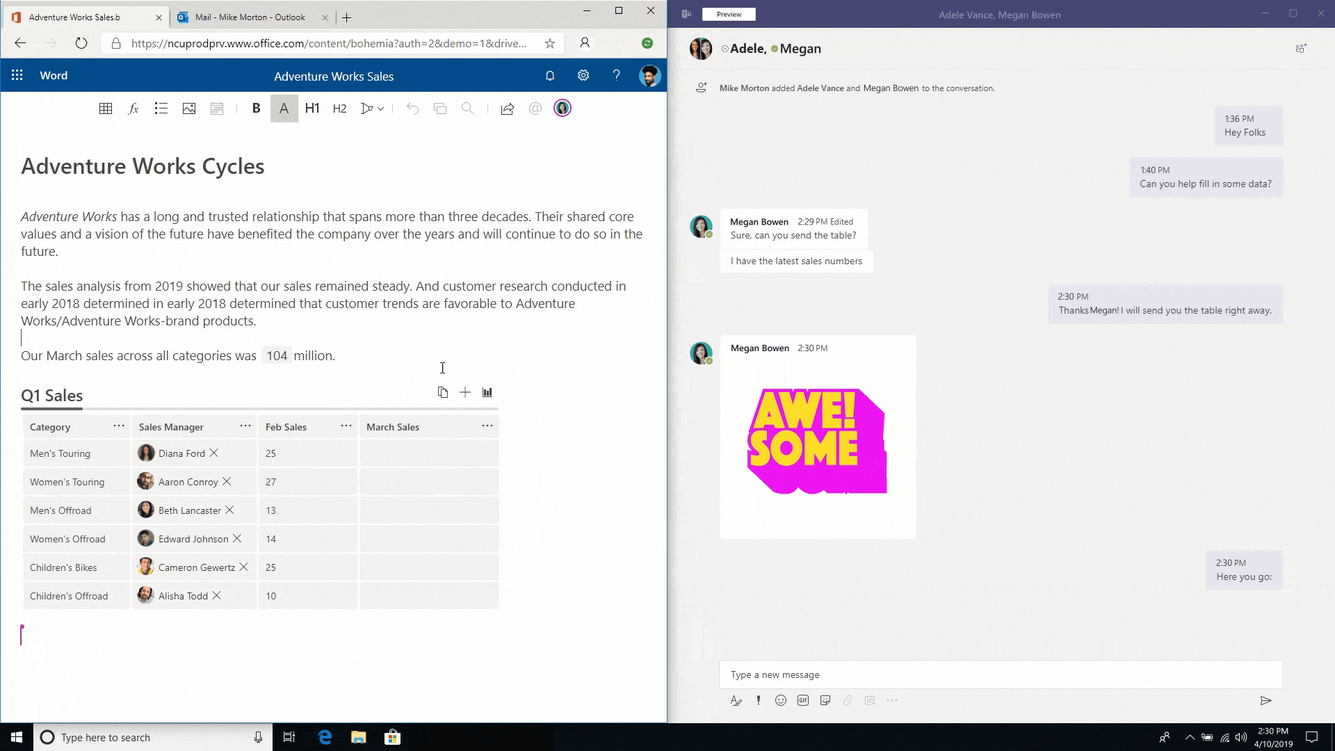Viewport: 1335px width, 751px height.
Task: Send the message with the arrow icon
Action: point(1265,700)
